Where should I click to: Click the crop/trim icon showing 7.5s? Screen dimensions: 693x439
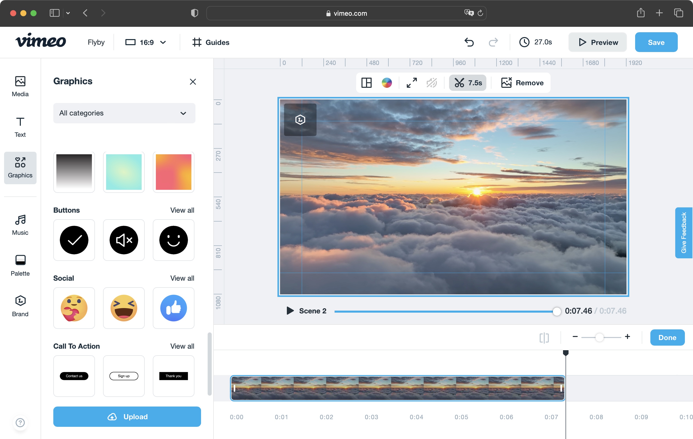click(x=467, y=82)
